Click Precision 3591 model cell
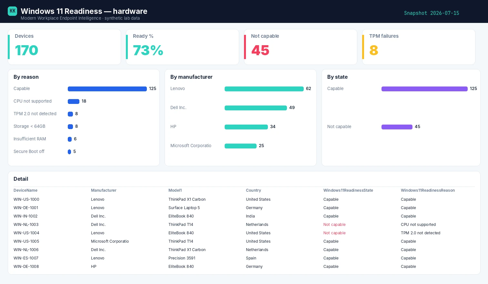 182,258
